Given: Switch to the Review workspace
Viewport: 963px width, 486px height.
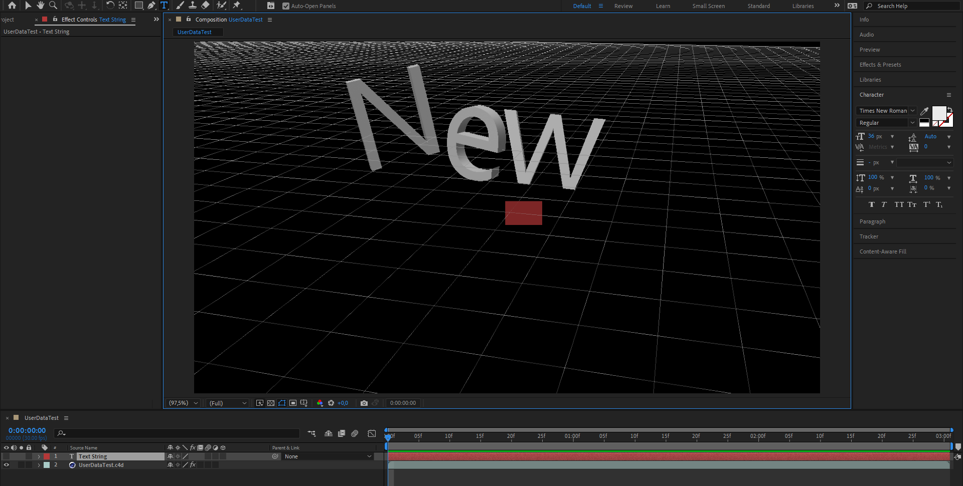Looking at the screenshot, I should (x=623, y=6).
